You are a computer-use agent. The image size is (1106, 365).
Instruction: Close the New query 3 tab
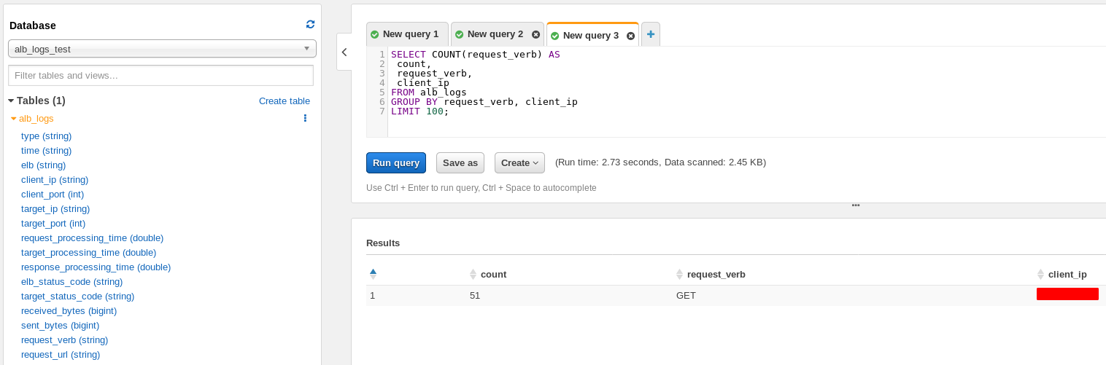630,36
